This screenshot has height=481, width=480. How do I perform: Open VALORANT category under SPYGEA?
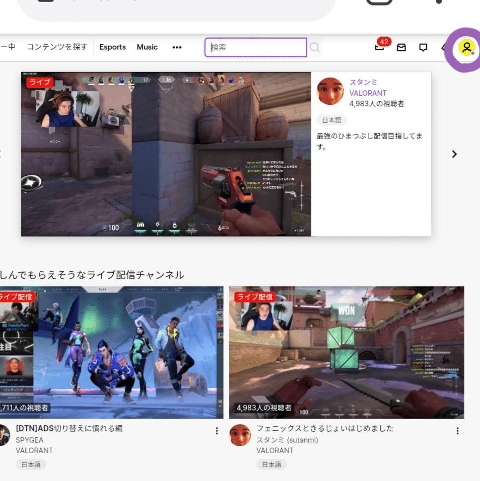(x=34, y=450)
